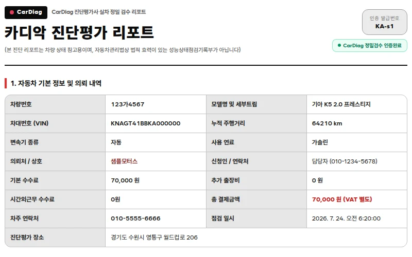The height and width of the screenshot is (257, 412).
Task: Select the title 카디악 진단평가 리포트
Action: tap(79, 32)
